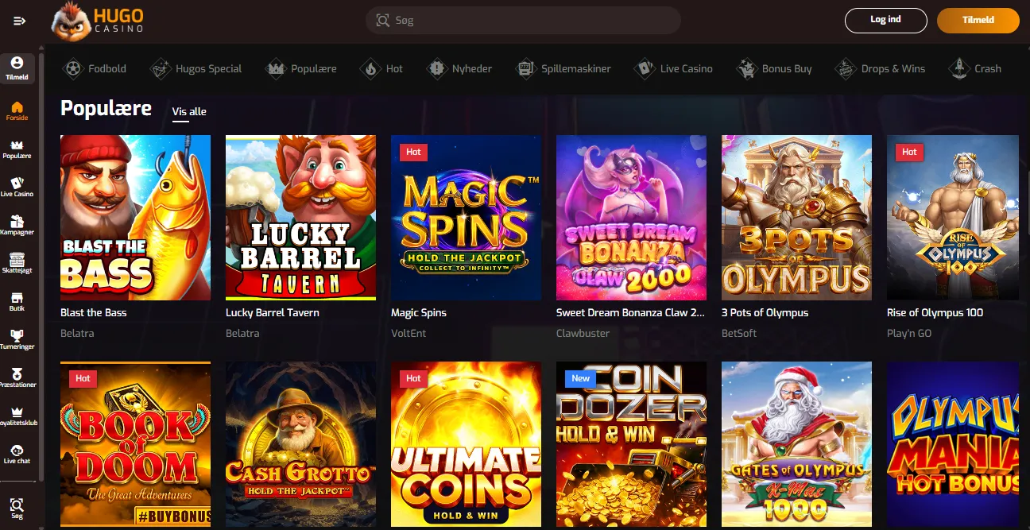Open Loyalitetsklub crown icon in sidebar
The image size is (1030, 530).
click(17, 412)
